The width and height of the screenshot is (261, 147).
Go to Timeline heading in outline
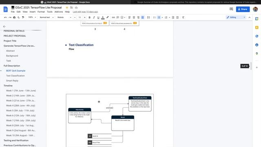(8, 86)
